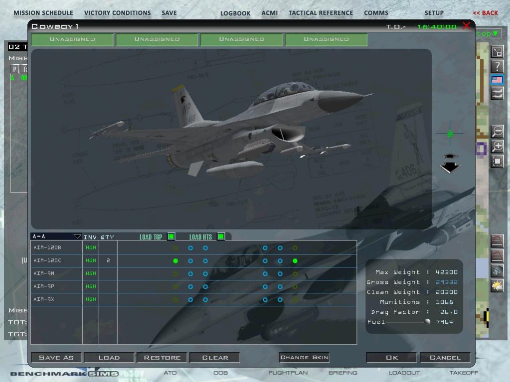The image size is (510, 382).
Task: Select the fourth Unassigned pilot slot
Action: click(x=326, y=39)
